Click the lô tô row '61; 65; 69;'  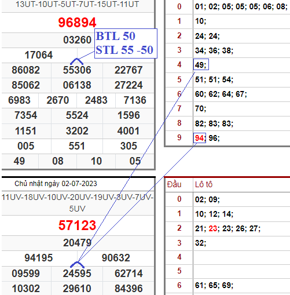point(214,285)
